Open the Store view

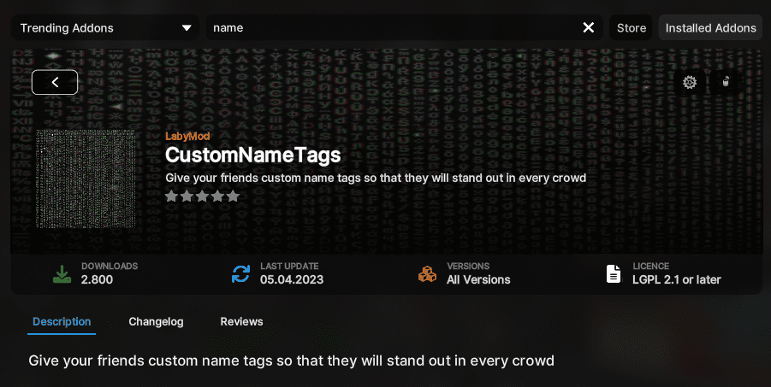(632, 27)
